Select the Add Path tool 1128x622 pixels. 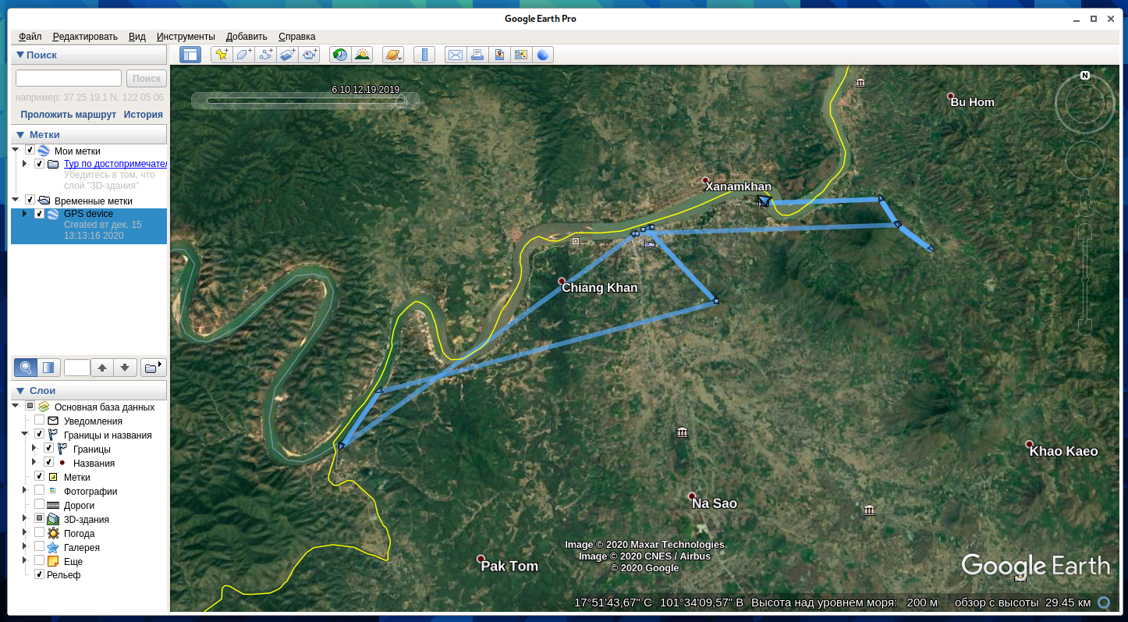(266, 55)
